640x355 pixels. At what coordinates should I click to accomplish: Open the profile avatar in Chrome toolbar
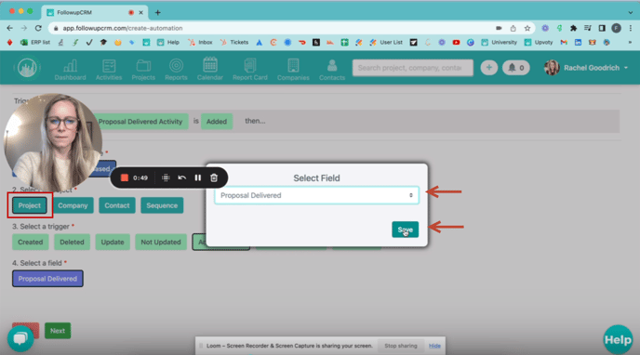pos(617,28)
